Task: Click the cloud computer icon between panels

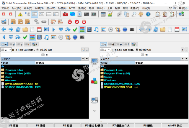Action: [94, 100]
